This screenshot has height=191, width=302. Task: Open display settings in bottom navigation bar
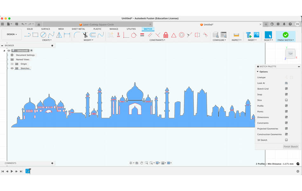(x=158, y=163)
